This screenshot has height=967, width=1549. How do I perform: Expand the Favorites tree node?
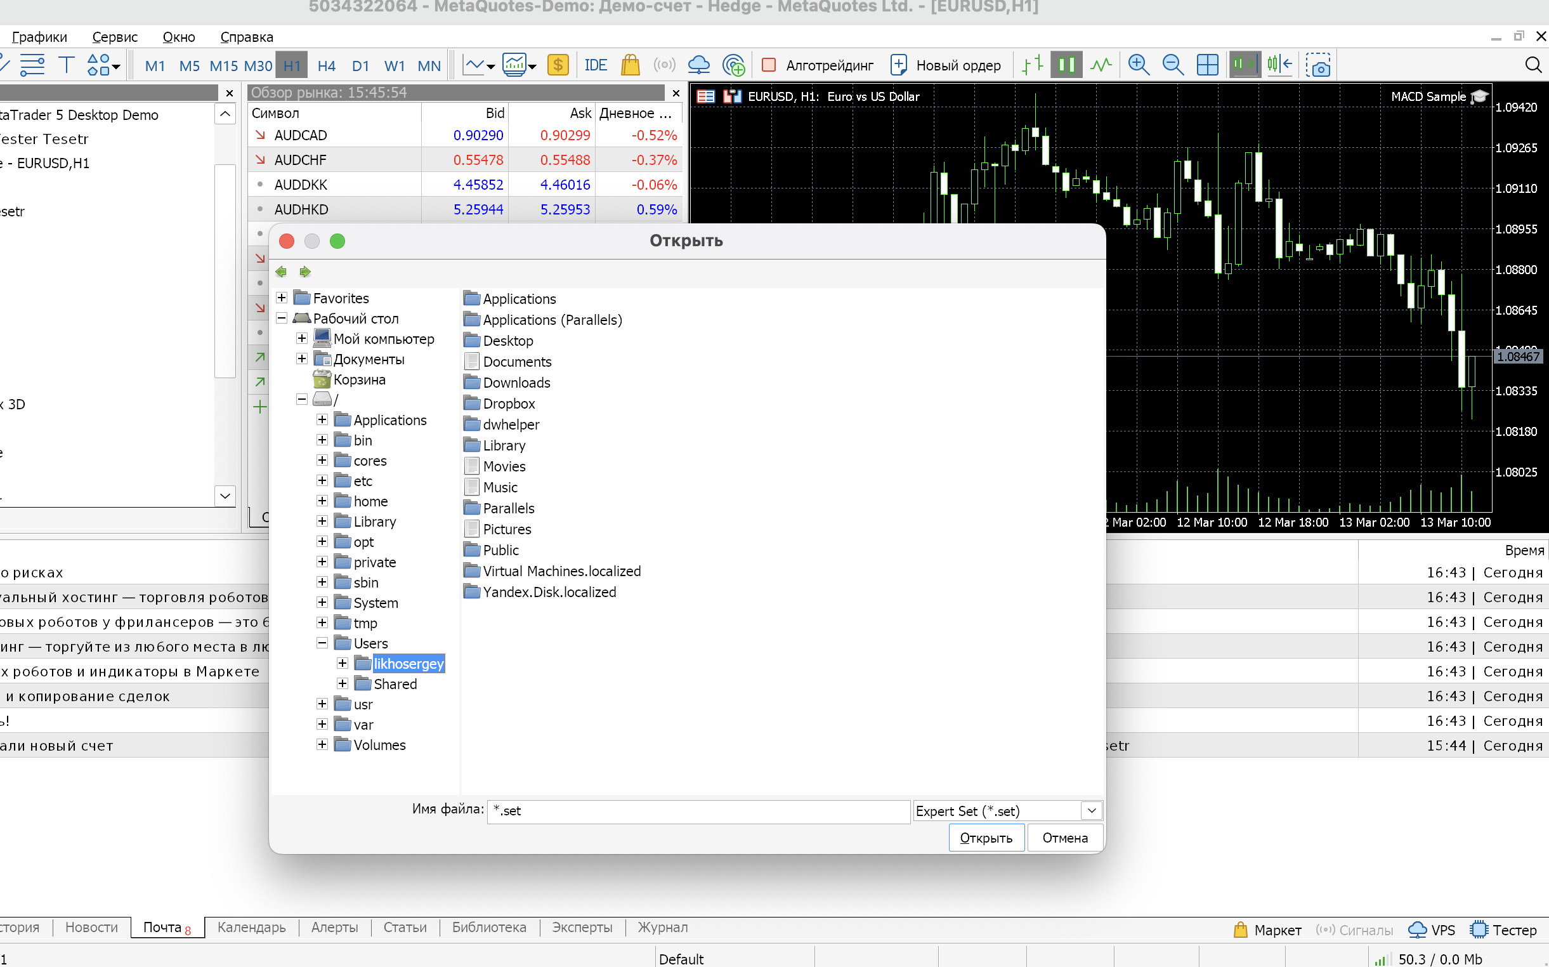(281, 298)
